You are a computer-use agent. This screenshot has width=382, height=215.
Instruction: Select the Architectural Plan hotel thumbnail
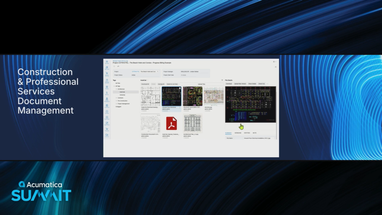[x=192, y=123]
